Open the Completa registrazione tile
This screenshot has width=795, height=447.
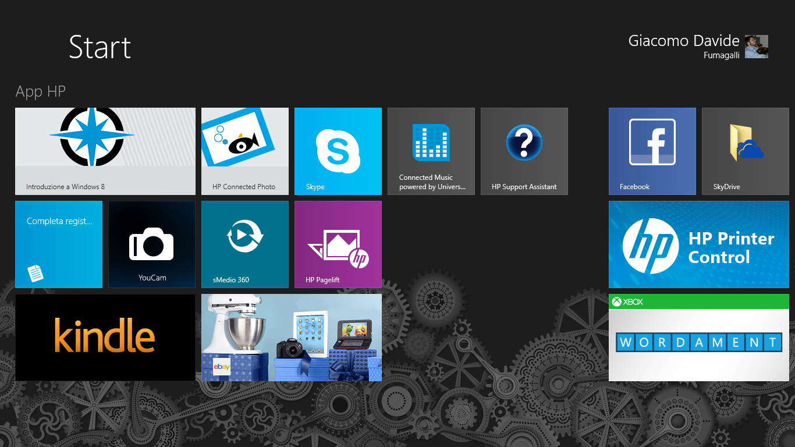click(59, 244)
